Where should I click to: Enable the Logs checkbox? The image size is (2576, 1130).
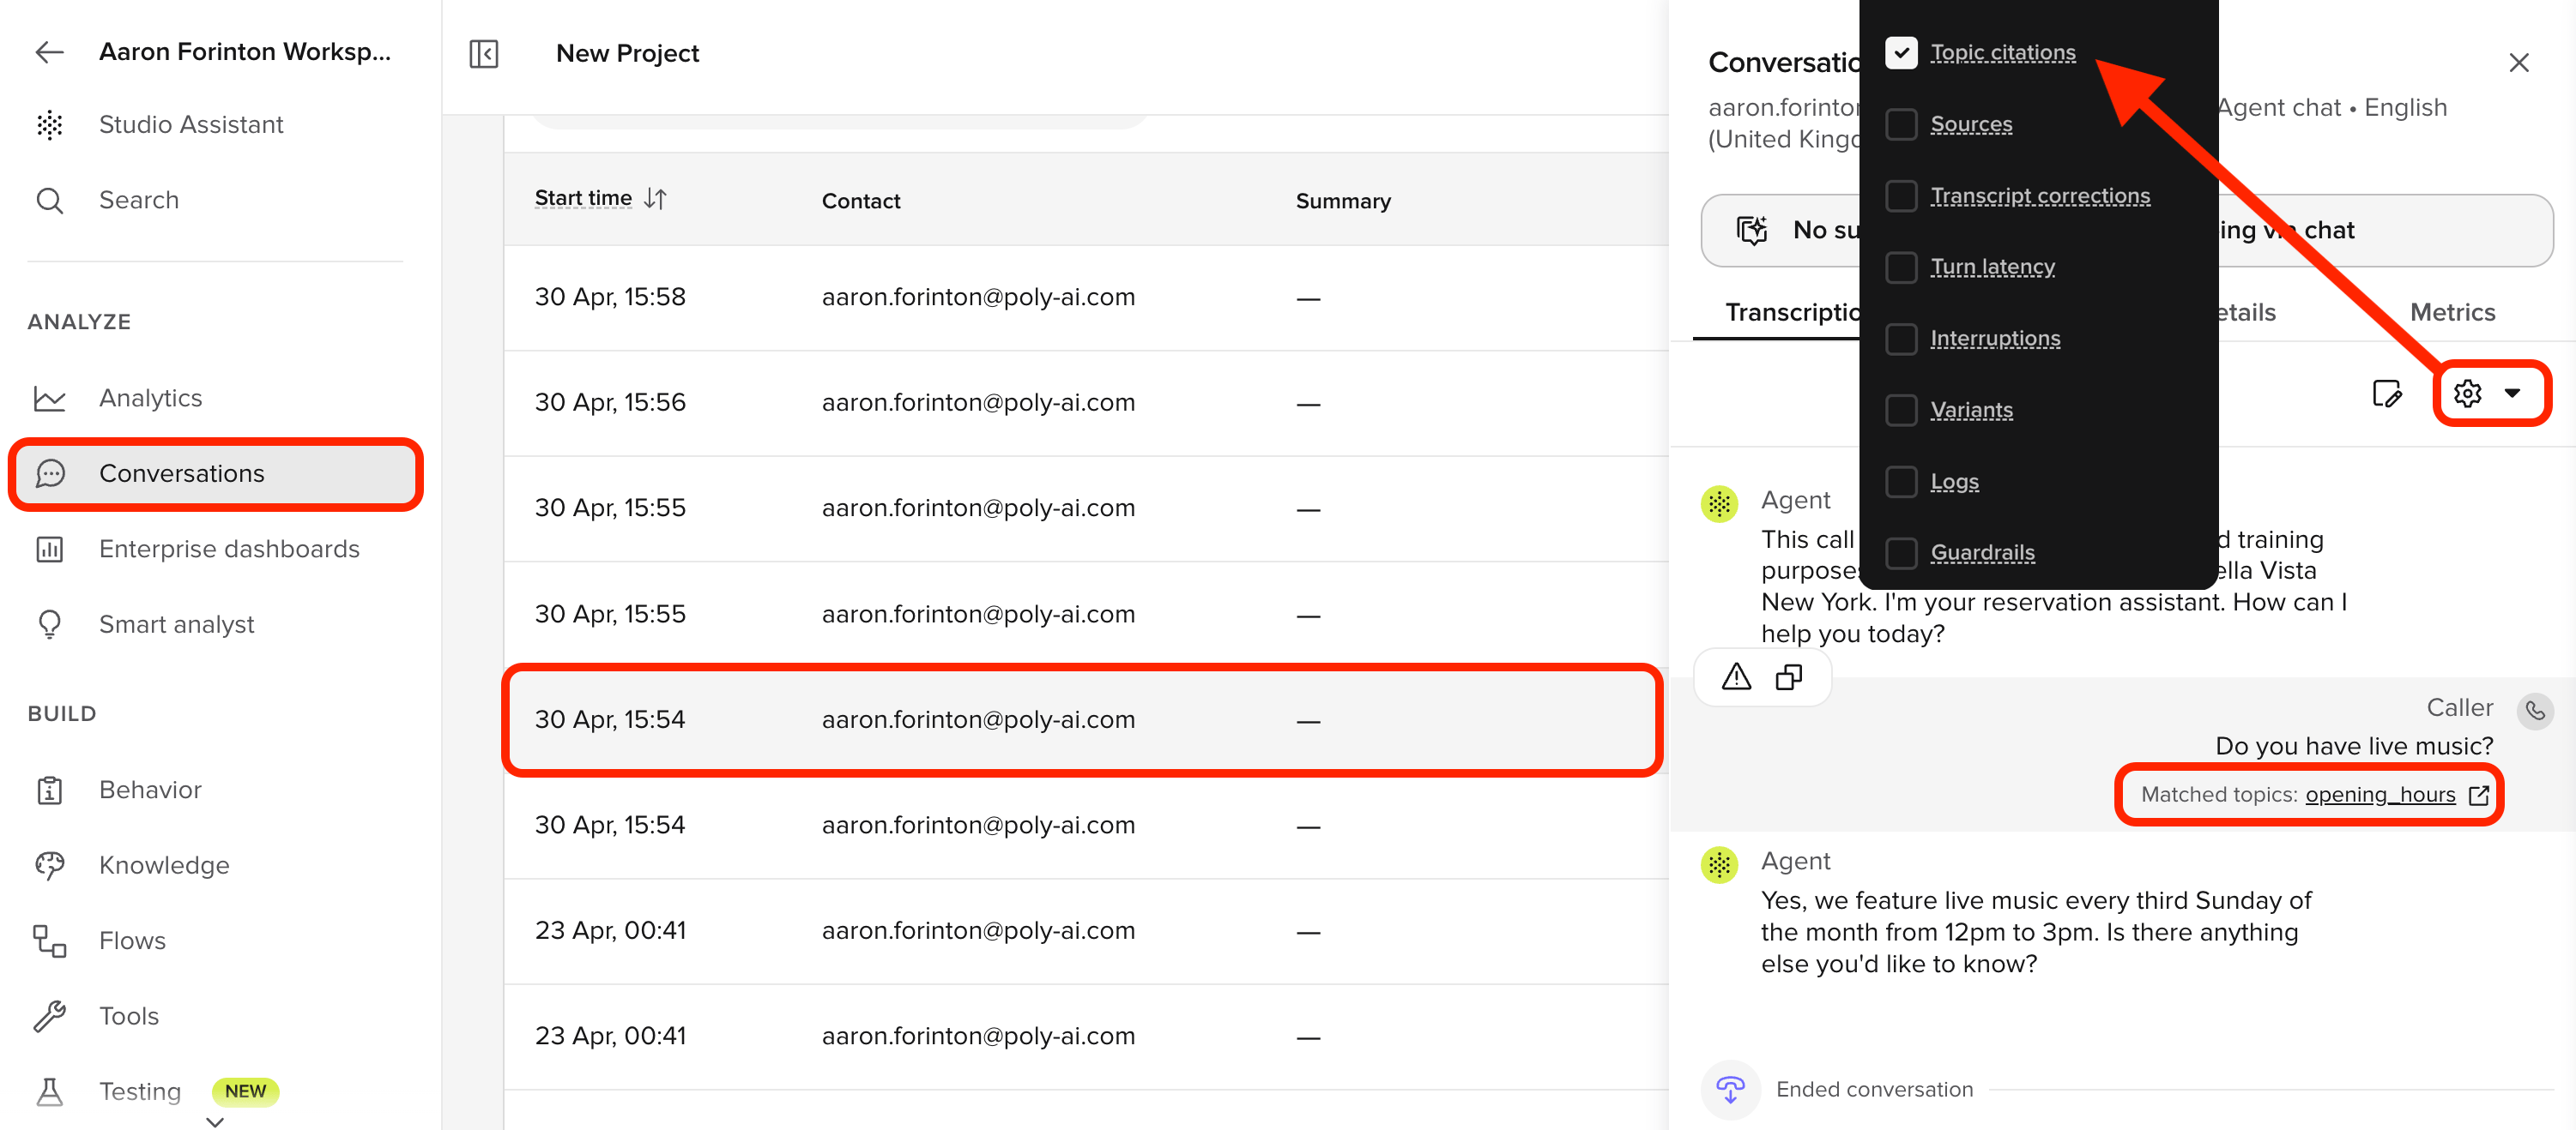pos(1901,482)
